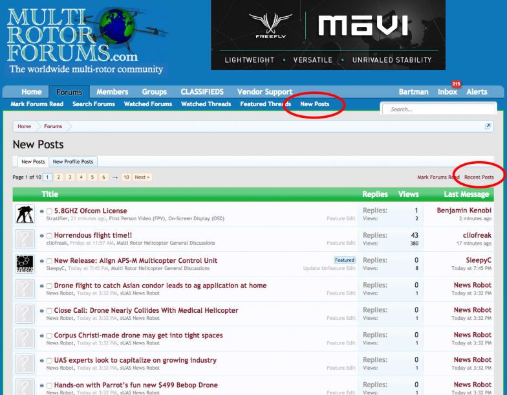This screenshot has width=507, height=395.
Task: Select checkbox for Align APS-M Multicopter thread
Action: tap(49, 261)
